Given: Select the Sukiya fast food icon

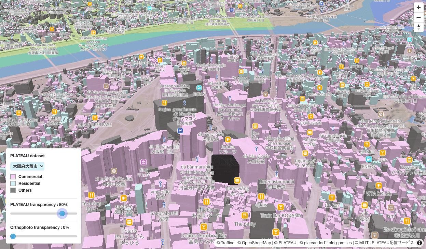Looking at the screenshot, I should pos(310,132).
